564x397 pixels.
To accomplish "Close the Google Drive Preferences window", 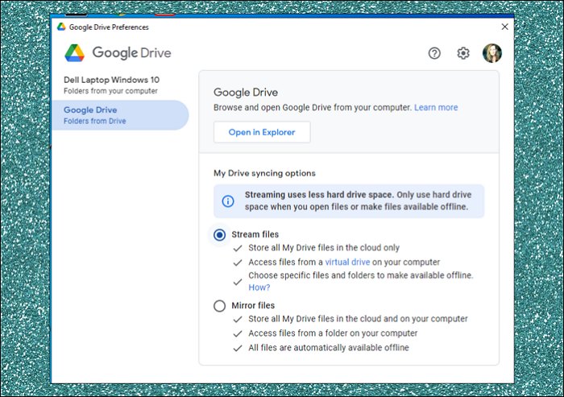I will 504,27.
